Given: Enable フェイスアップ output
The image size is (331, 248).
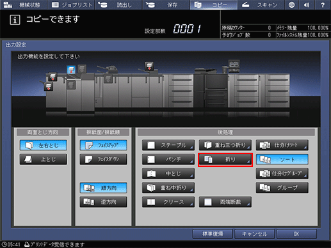Looking at the screenshot, I should click(x=104, y=145).
